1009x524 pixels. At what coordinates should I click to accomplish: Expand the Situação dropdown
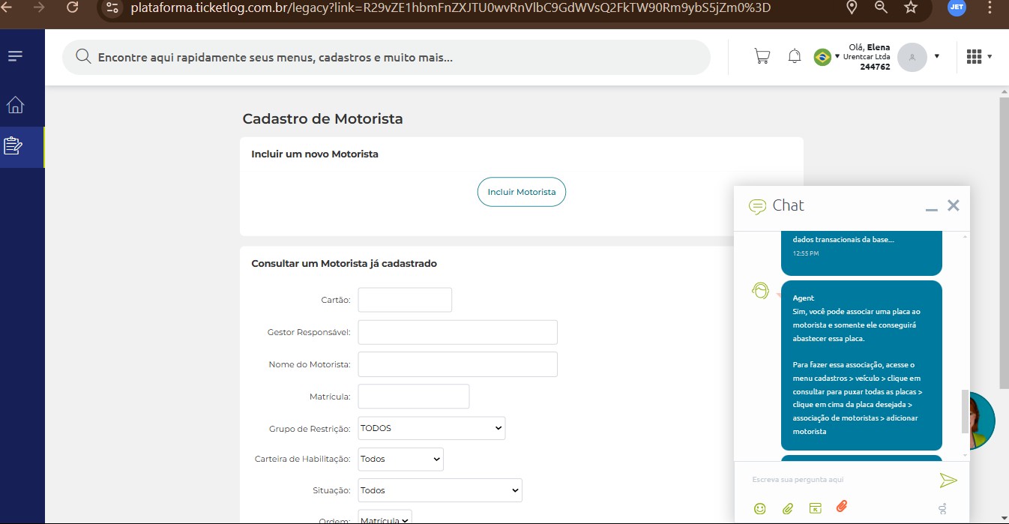439,490
